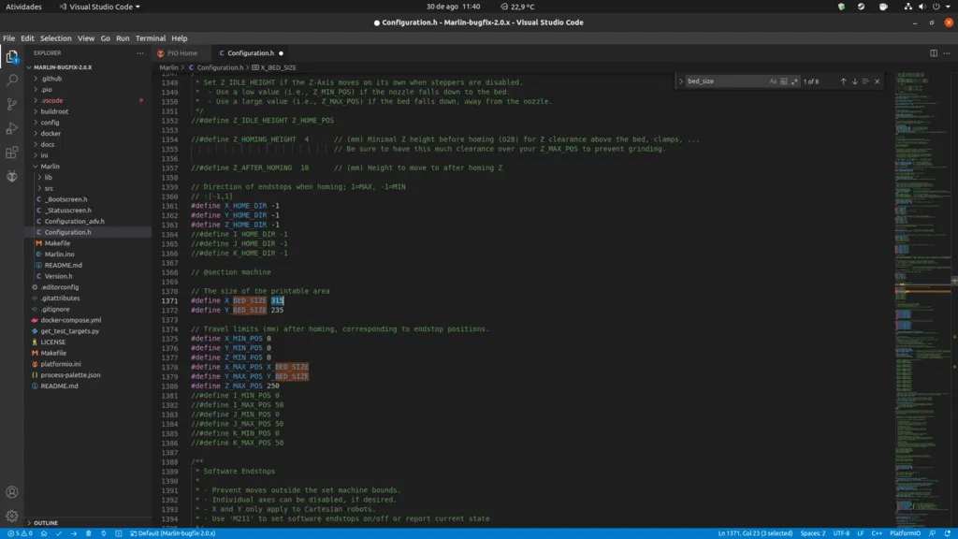Open the Source Control view

[x=11, y=104]
